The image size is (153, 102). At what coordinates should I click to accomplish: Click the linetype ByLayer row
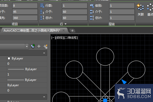click(27, 69)
